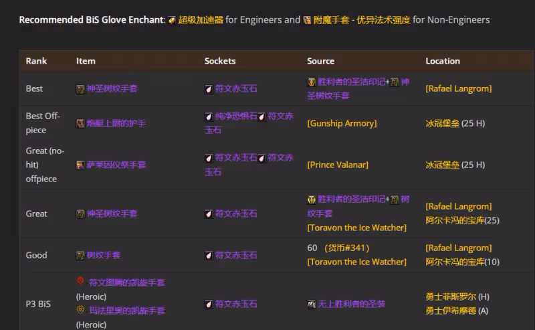Click the first gem icon in Great (no-hit) row
This screenshot has width=535, height=330.
pos(209,158)
